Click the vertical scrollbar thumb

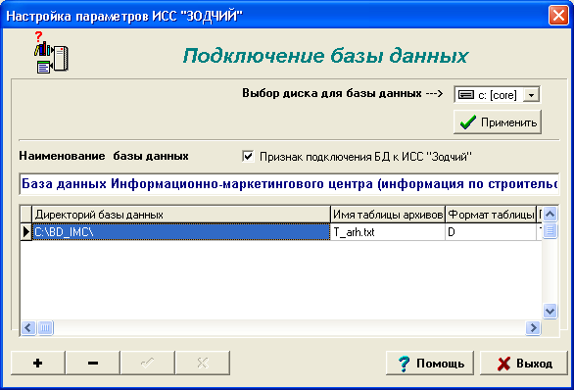click(x=550, y=230)
